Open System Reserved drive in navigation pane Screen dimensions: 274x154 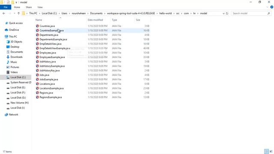(21, 83)
